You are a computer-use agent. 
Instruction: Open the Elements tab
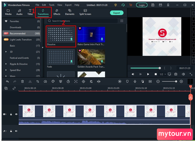tap(70, 12)
